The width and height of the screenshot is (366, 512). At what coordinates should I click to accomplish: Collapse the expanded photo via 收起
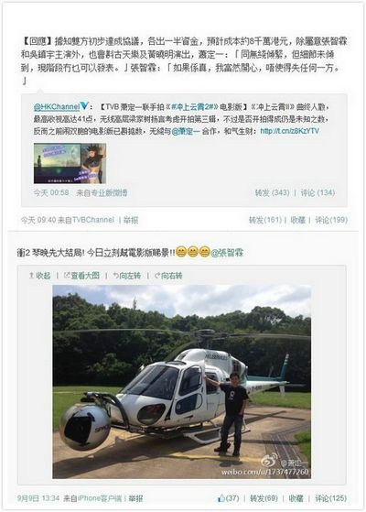(39, 276)
